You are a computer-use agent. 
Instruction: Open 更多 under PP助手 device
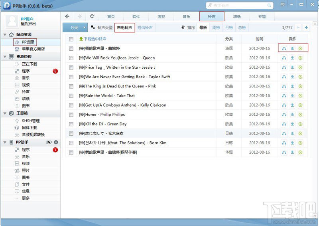pos(26,198)
